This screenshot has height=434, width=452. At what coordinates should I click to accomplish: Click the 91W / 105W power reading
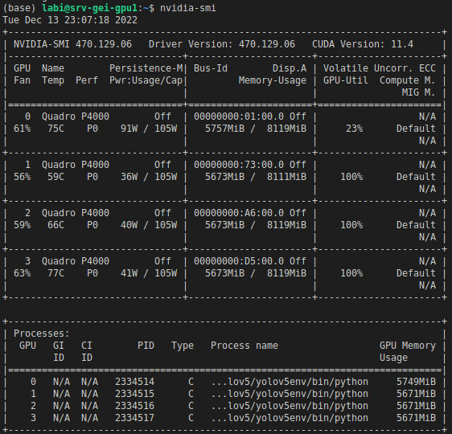click(149, 129)
